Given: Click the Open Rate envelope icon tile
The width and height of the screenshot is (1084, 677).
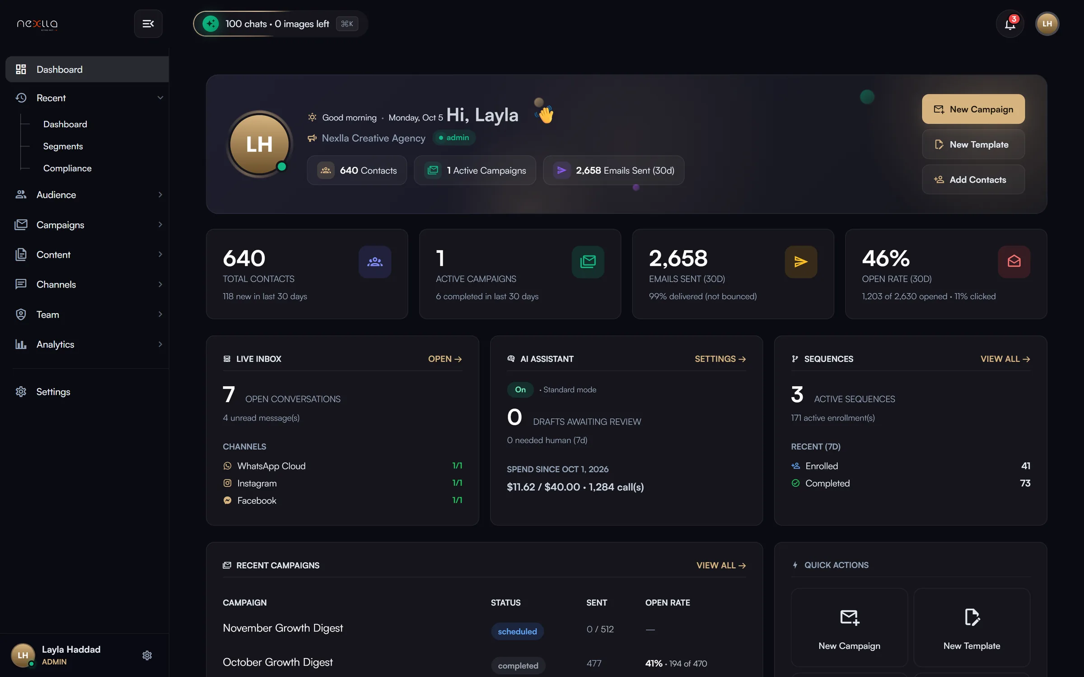Looking at the screenshot, I should click(x=1014, y=262).
